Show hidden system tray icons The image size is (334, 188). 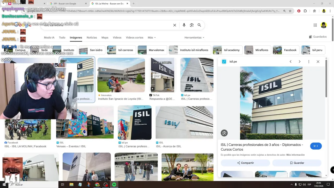(x=292, y=185)
